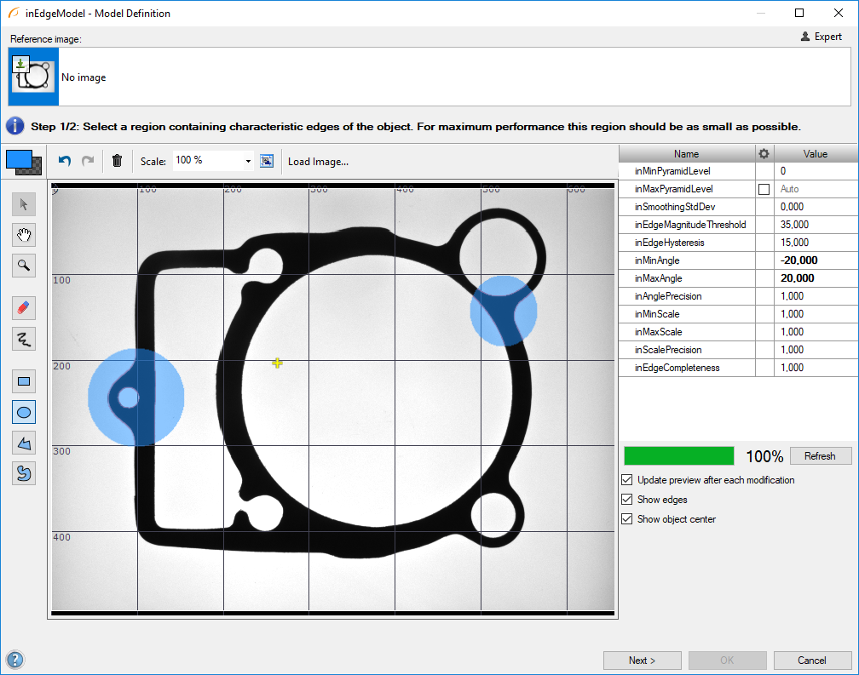The height and width of the screenshot is (675, 859).
Task: Select the rectangle region tool
Action: [24, 381]
